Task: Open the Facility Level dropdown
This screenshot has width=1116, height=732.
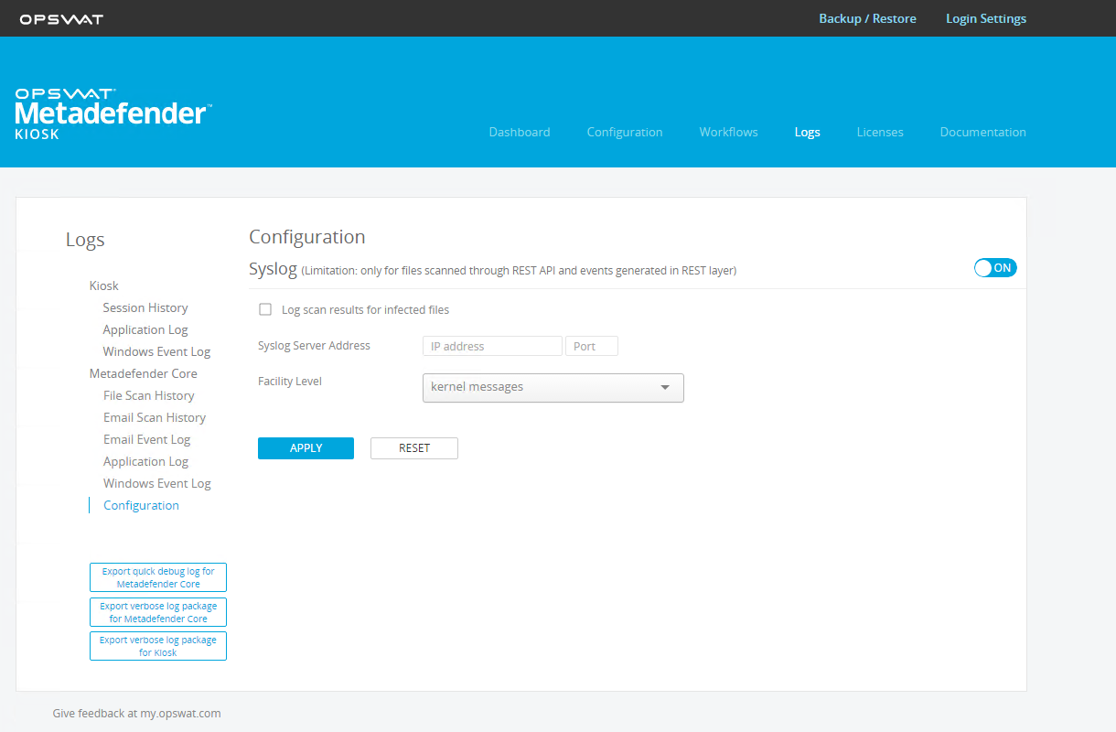Action: [553, 387]
